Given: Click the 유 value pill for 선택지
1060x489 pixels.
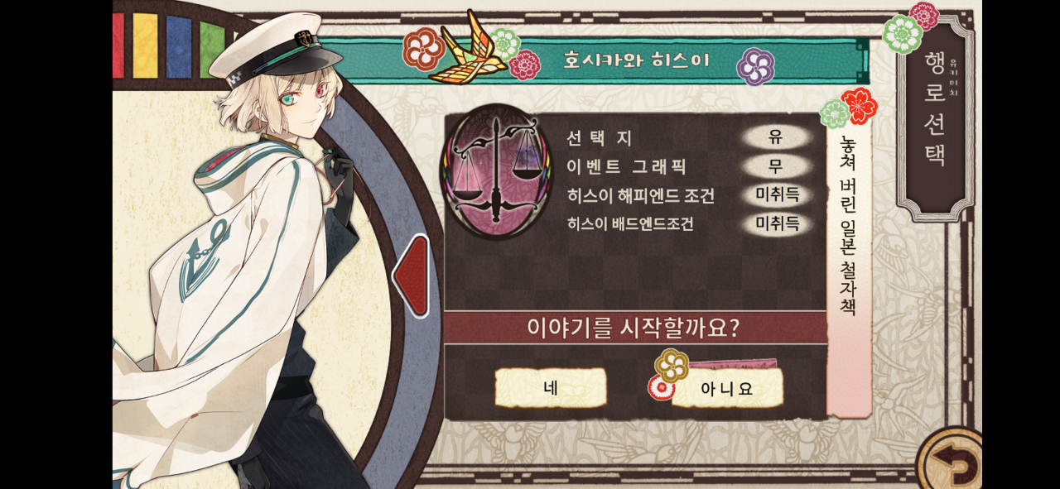Looking at the screenshot, I should click(x=776, y=137).
